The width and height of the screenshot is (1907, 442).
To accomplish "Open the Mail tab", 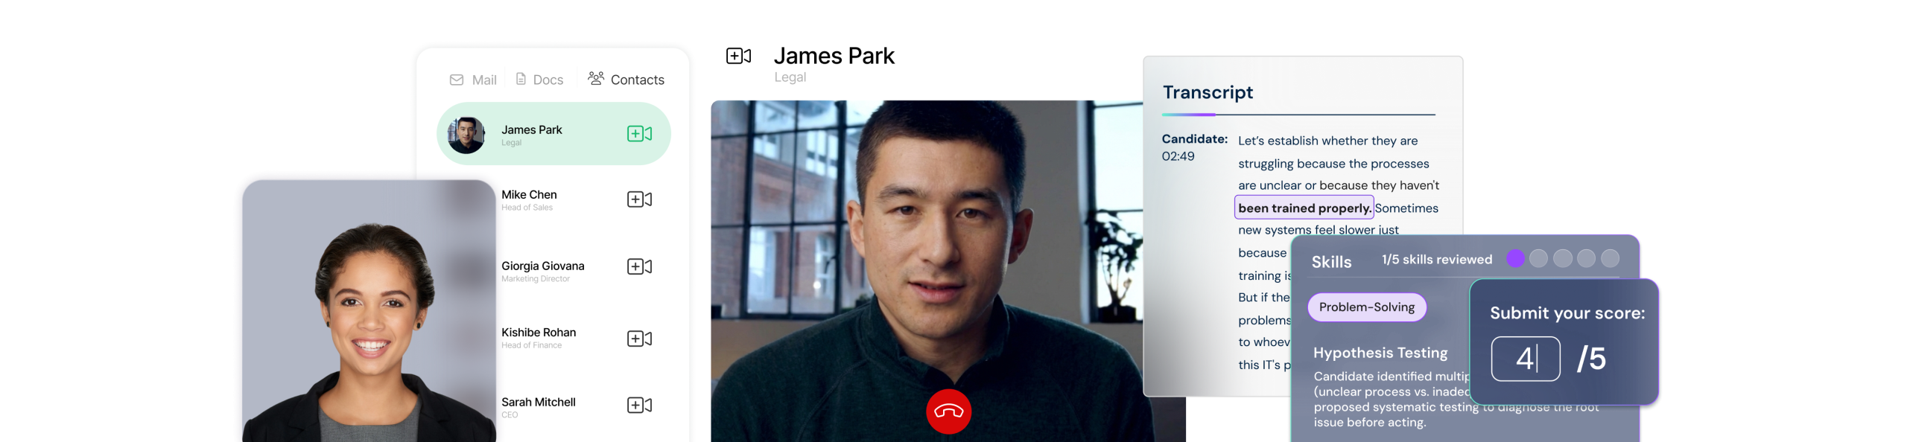I will point(474,80).
